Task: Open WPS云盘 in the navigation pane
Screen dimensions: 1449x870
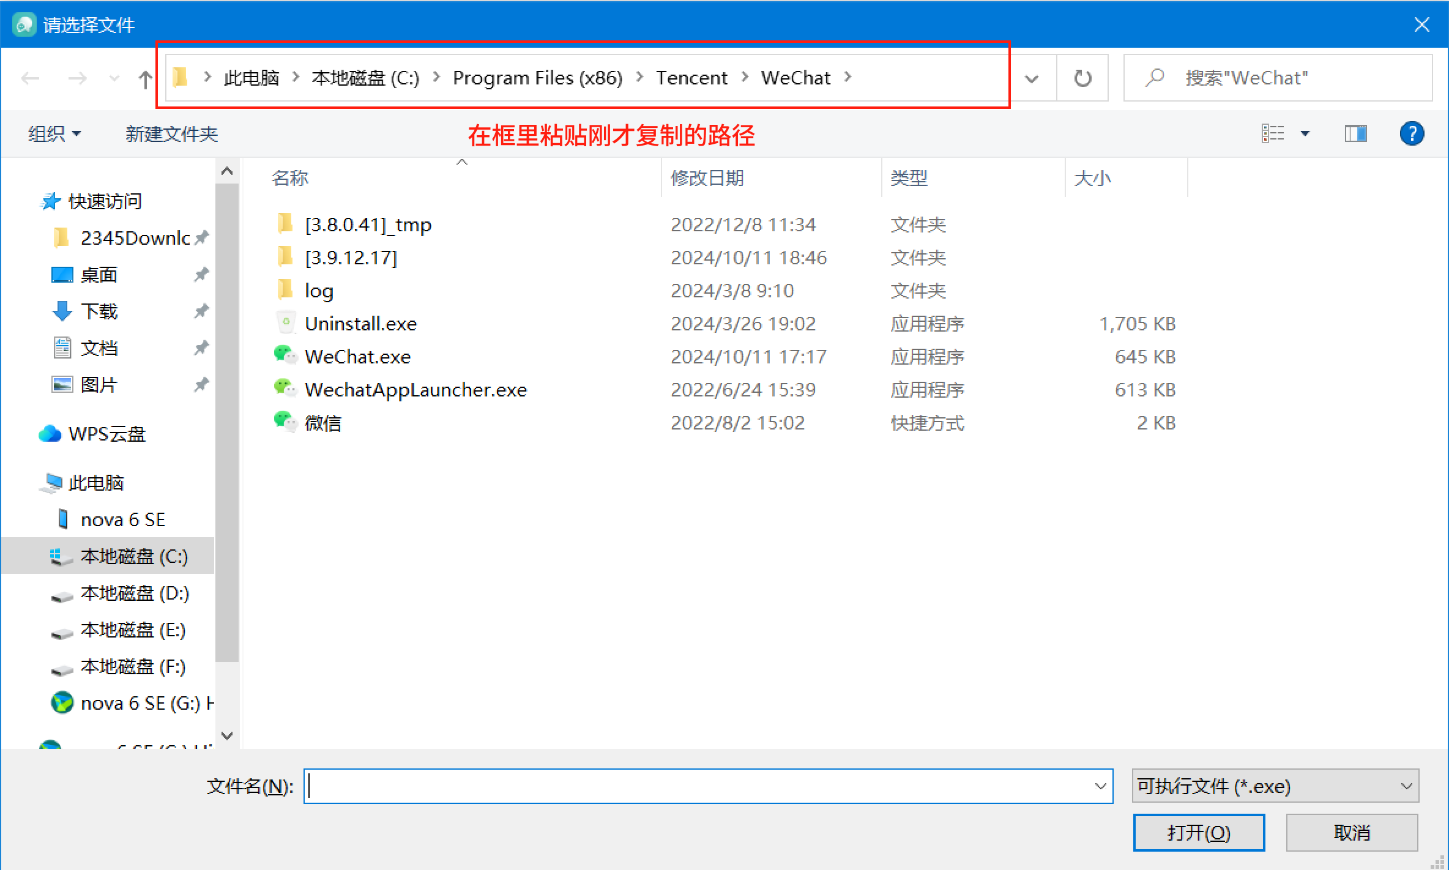Action: (106, 434)
